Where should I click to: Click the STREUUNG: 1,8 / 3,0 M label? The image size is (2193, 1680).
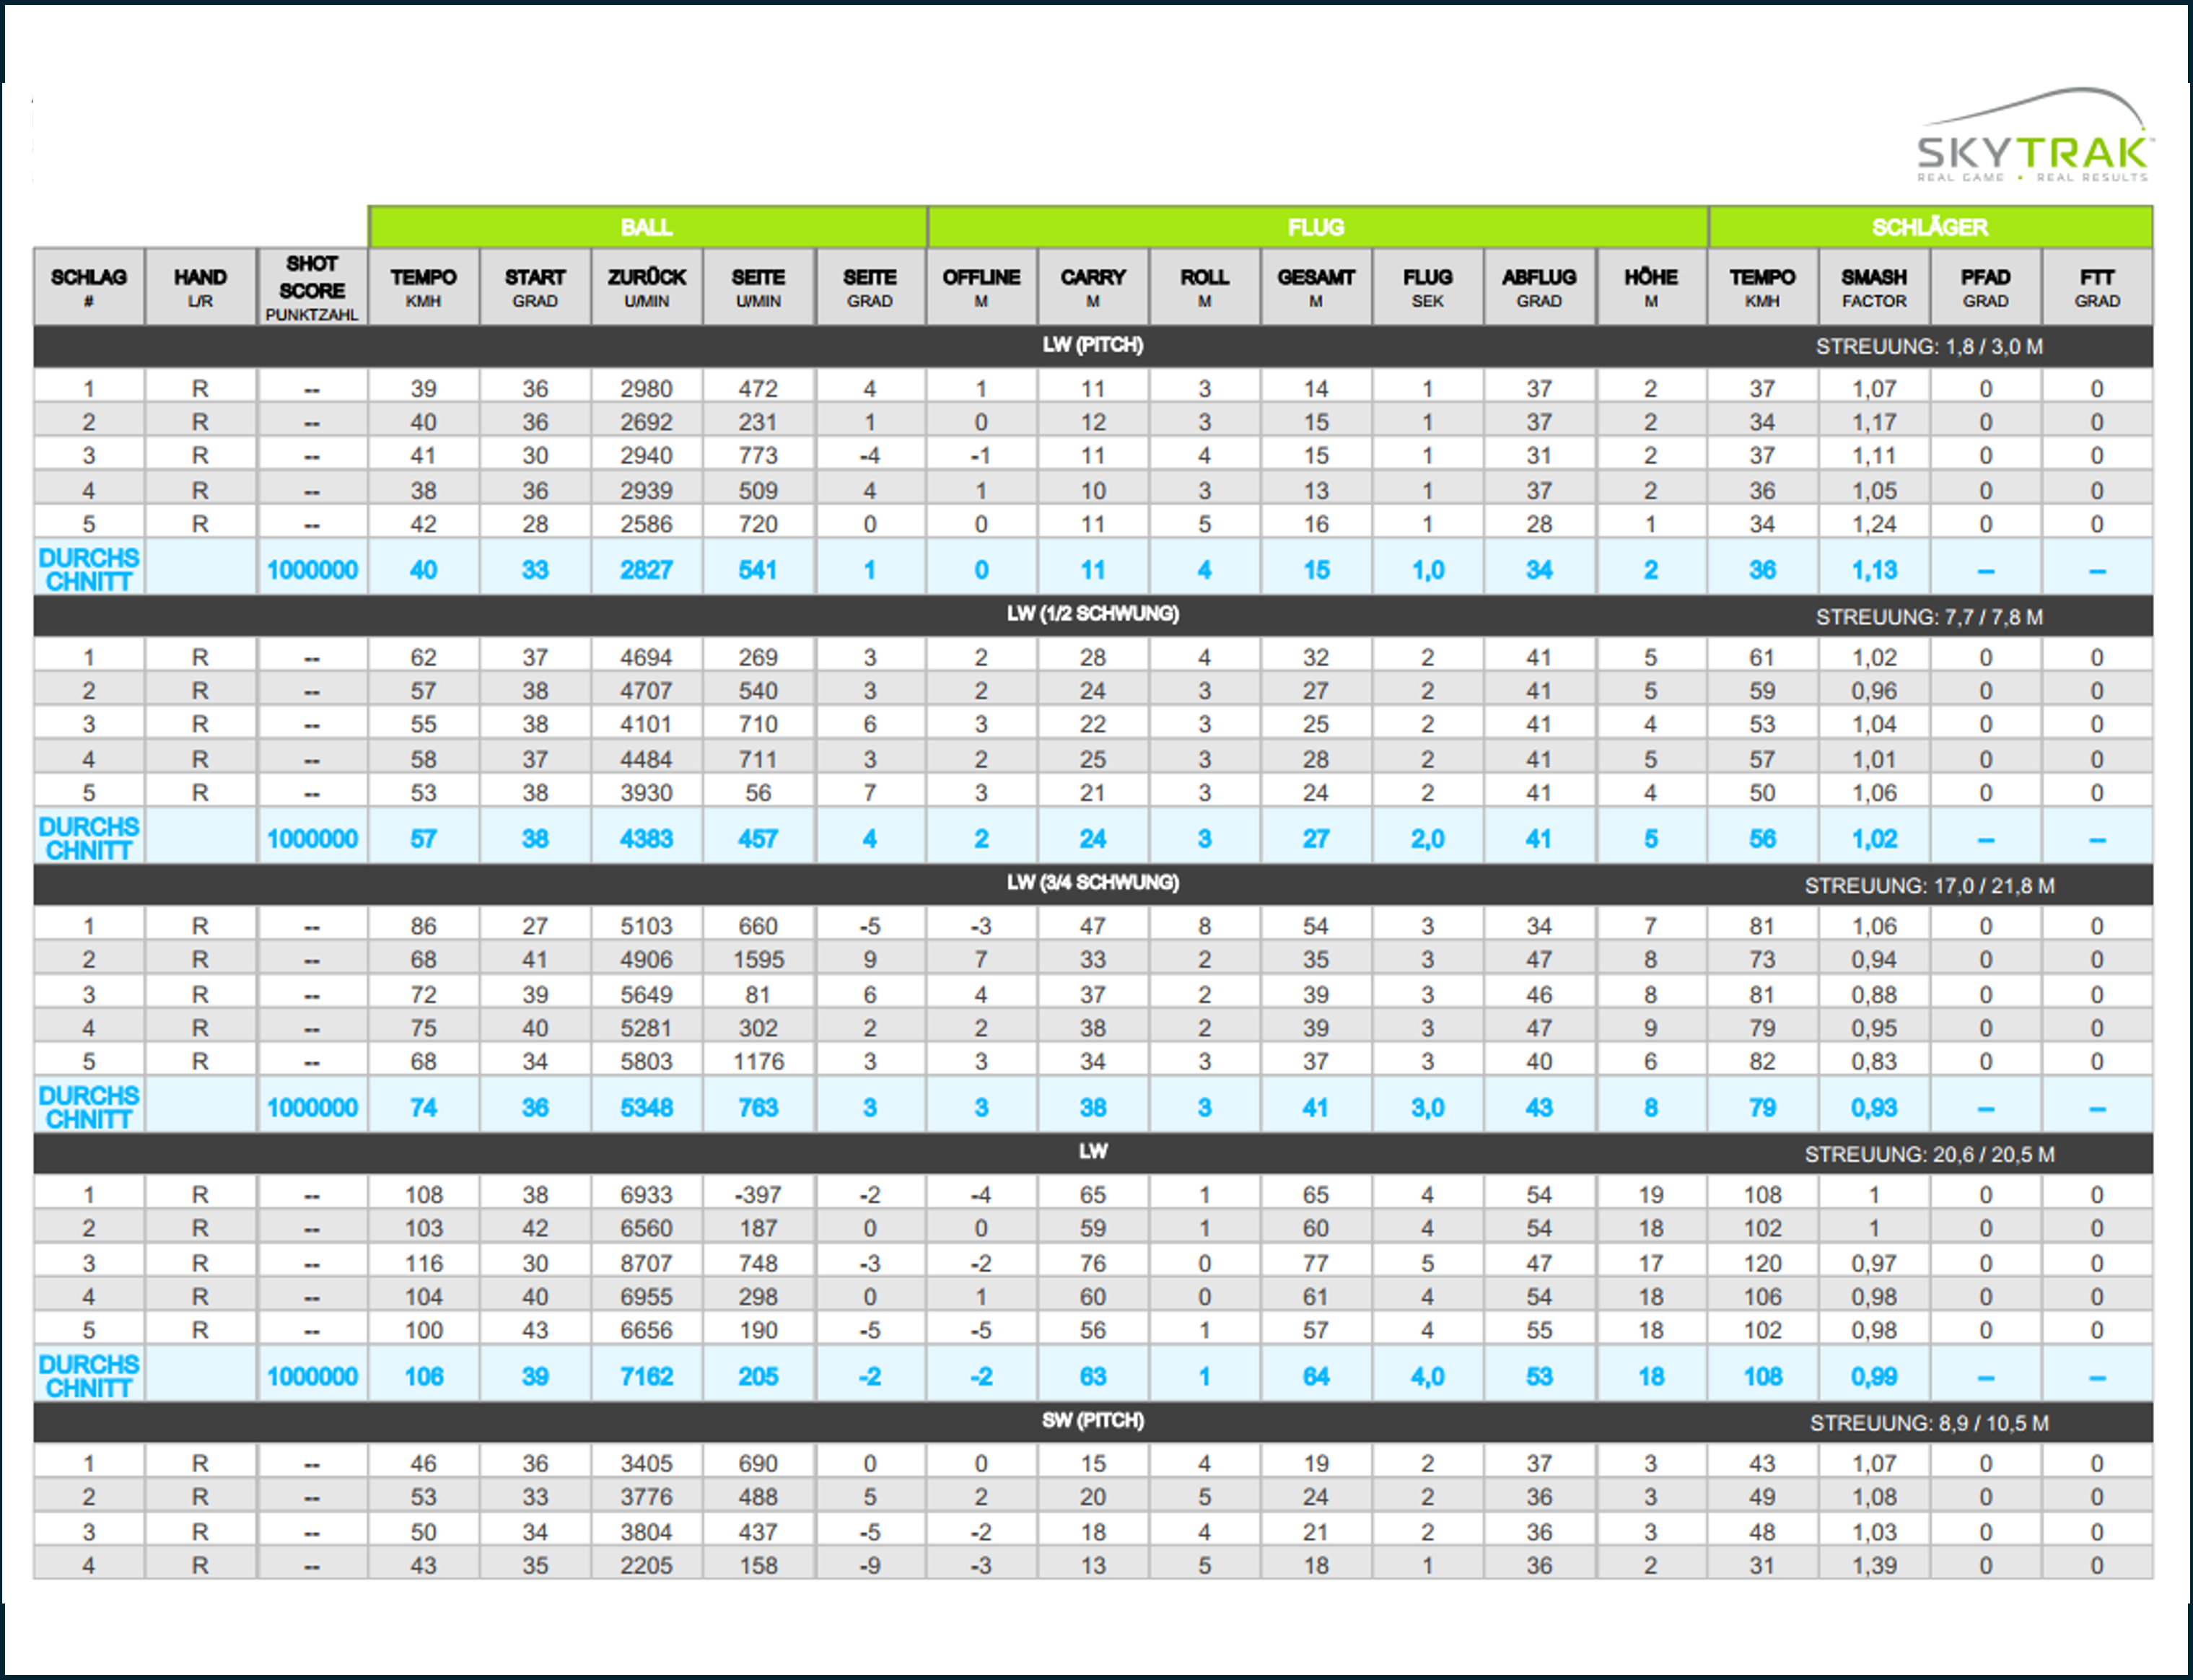pyautogui.click(x=1928, y=347)
